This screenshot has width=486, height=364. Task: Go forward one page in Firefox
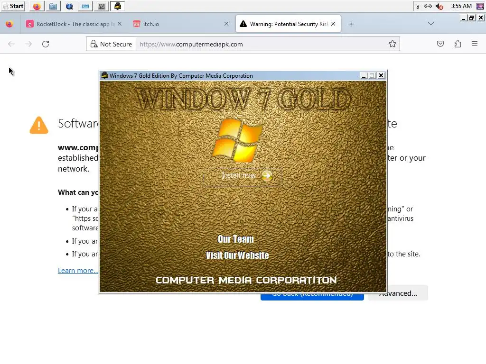coord(28,44)
